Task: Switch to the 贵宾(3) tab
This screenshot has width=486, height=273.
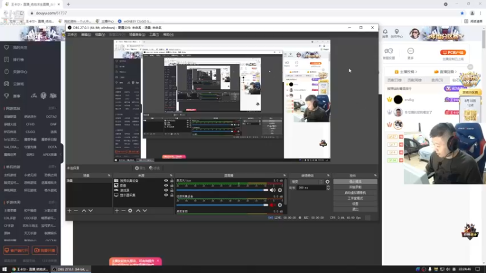Action: 437,80
